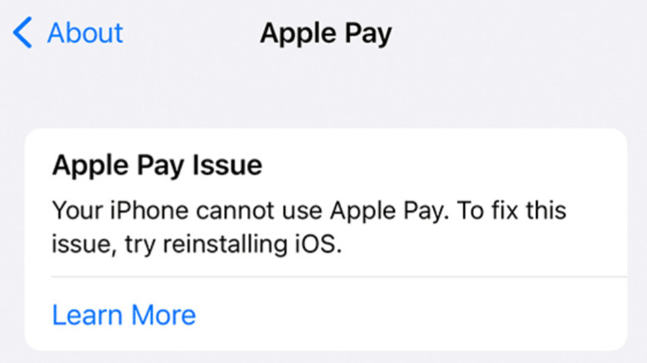Click the white Apple Pay Issue card

[x=326, y=240]
